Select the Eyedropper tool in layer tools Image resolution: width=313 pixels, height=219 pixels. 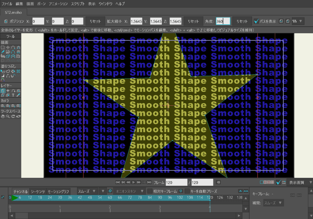(x=18, y=95)
